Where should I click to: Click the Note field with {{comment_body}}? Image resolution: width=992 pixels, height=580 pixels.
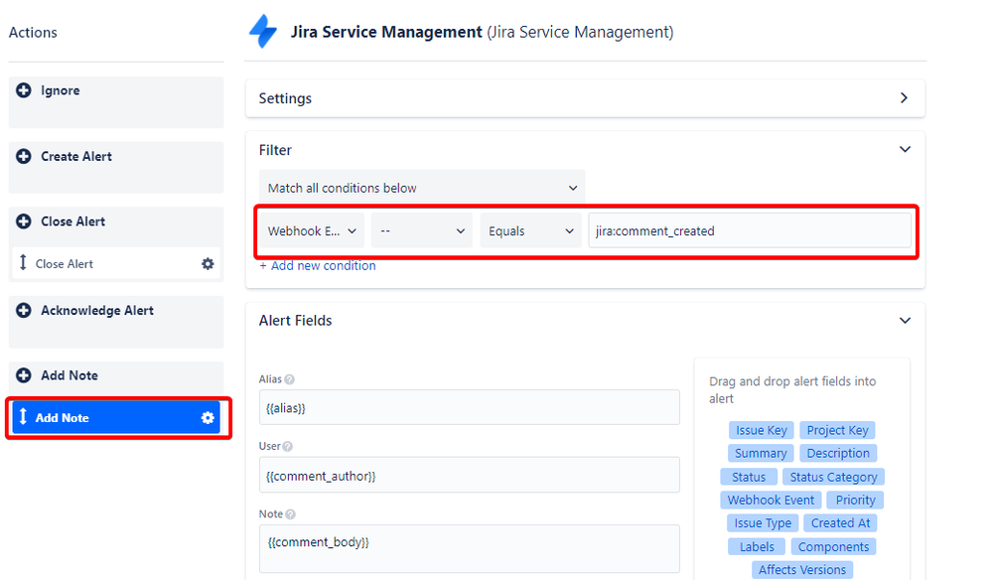470,548
